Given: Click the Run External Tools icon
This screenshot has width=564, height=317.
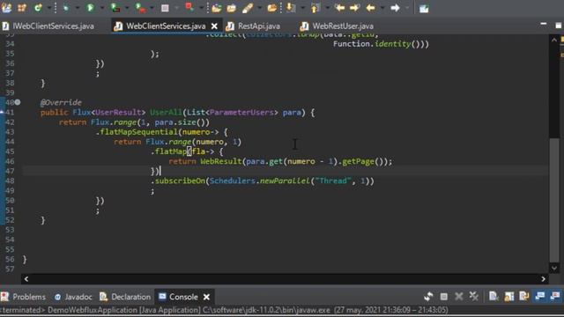Looking at the screenshot, I should (x=140, y=8).
